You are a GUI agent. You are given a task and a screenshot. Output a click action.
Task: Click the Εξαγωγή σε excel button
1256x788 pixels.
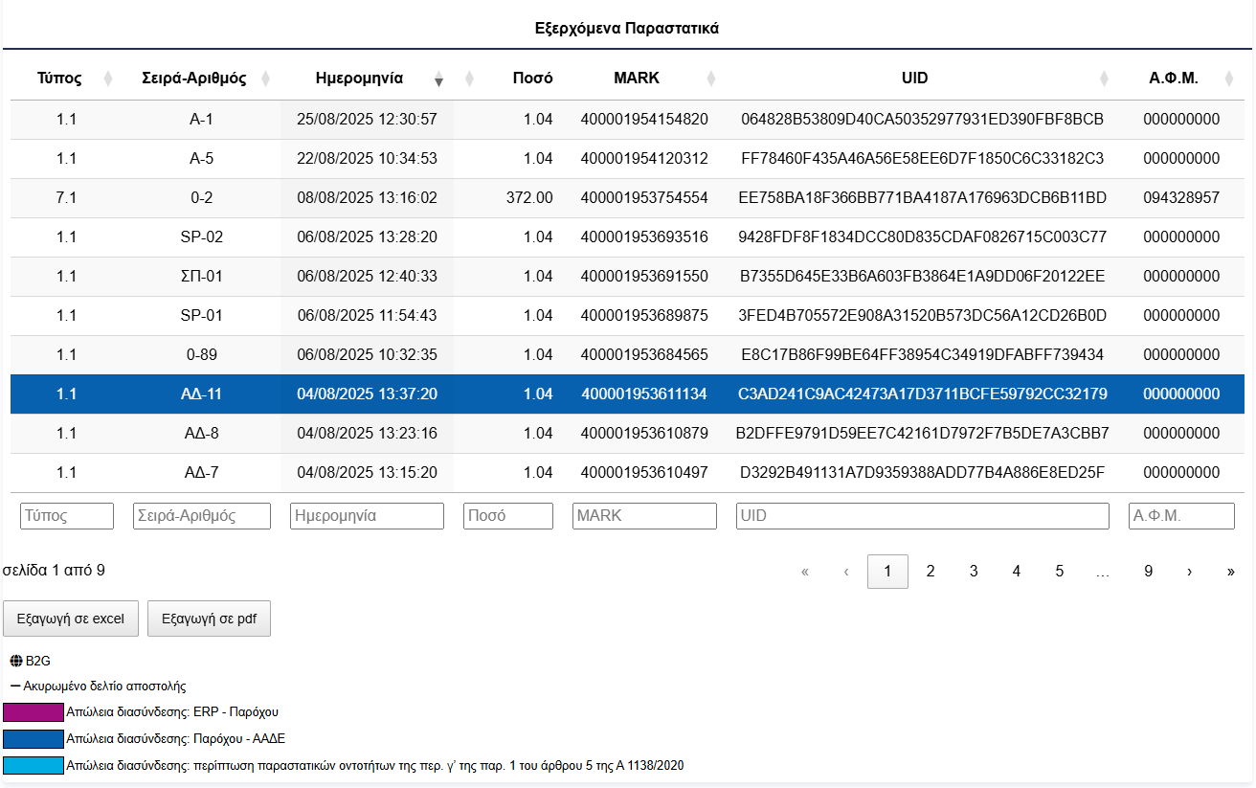point(70,619)
